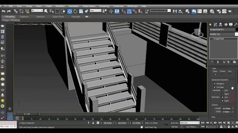This screenshot has width=238, height=133.
Task: Activate the Select and Link tool
Action: click(x=16, y=11)
